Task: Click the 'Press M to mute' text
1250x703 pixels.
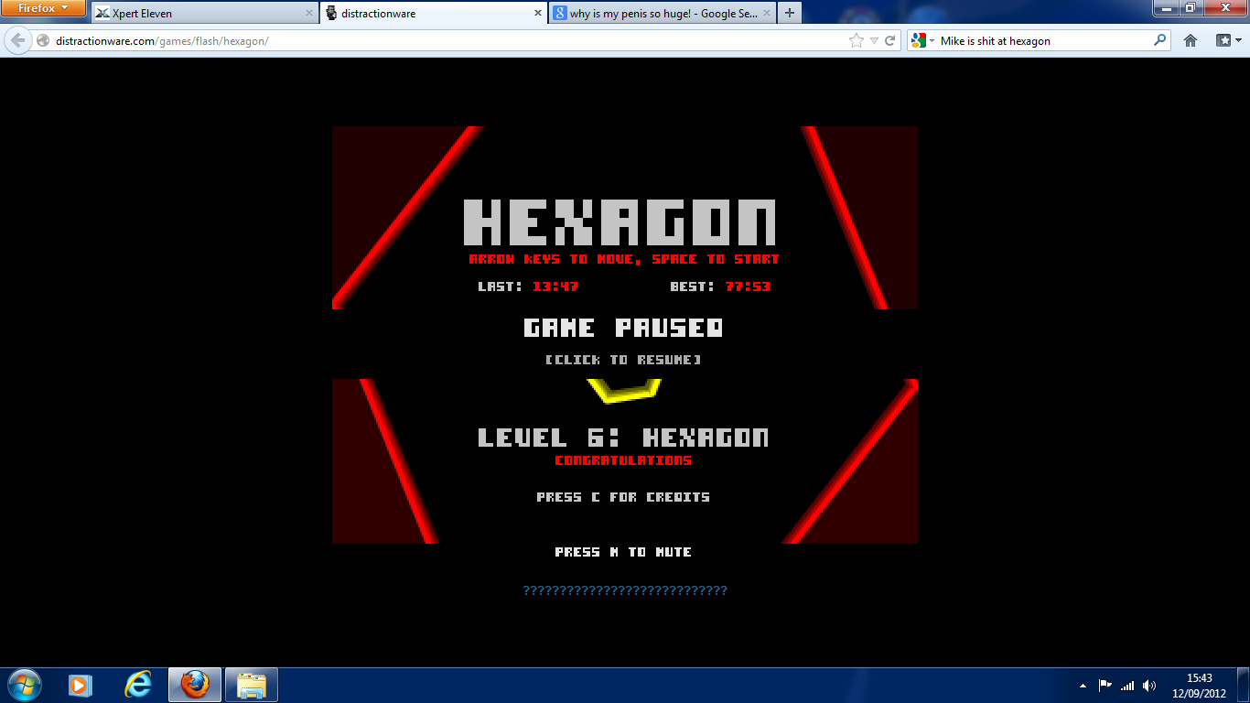Action: pos(624,552)
